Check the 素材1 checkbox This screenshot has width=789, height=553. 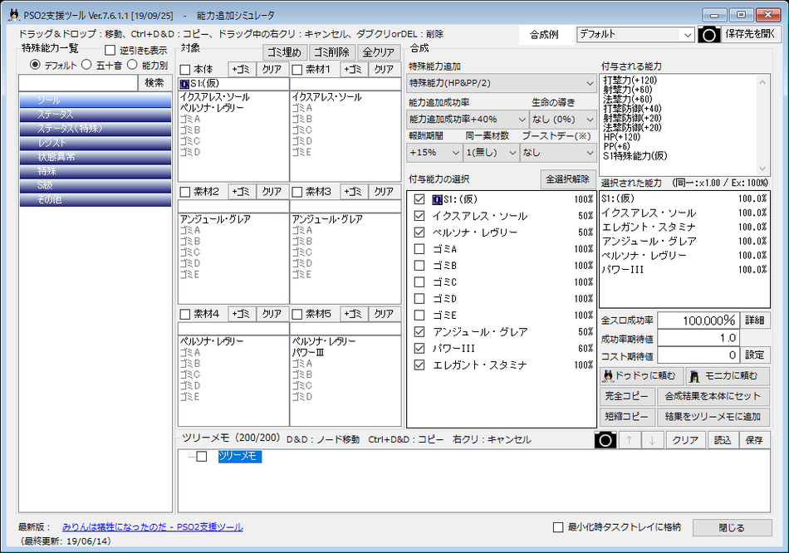(x=297, y=70)
